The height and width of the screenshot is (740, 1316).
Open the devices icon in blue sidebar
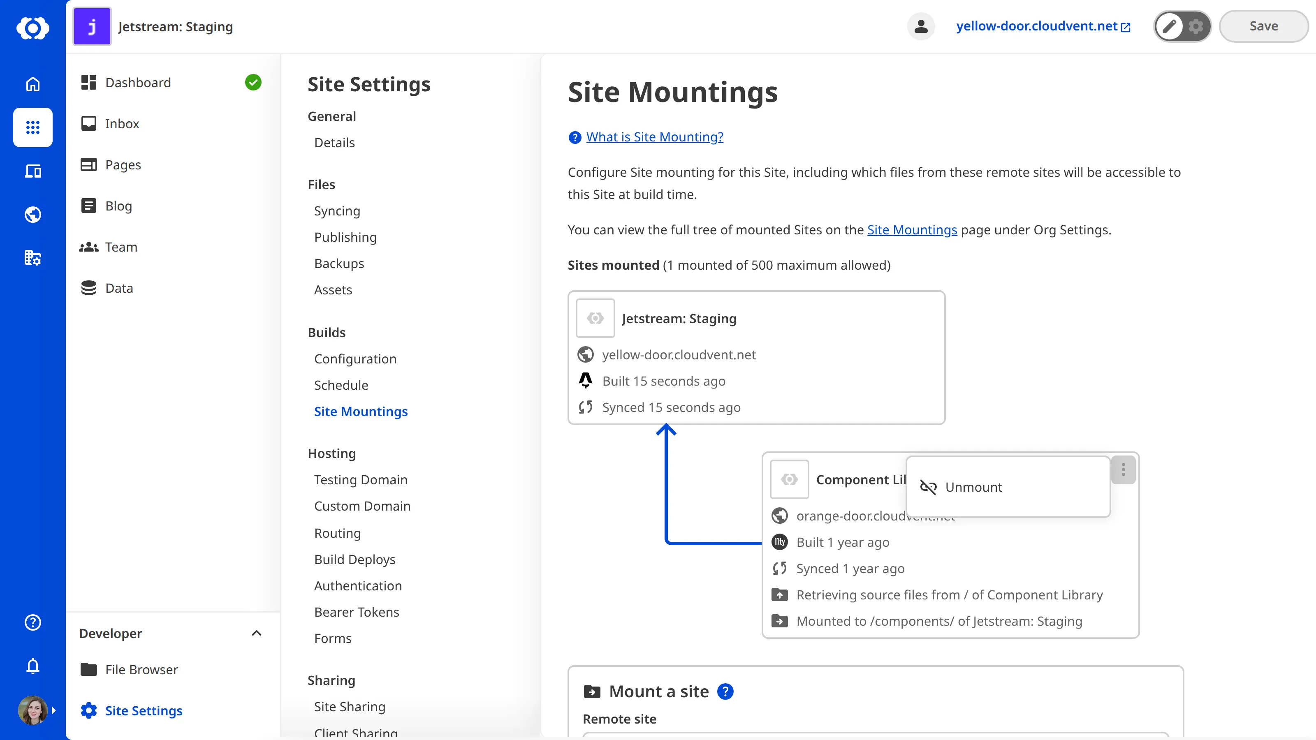[x=33, y=171]
